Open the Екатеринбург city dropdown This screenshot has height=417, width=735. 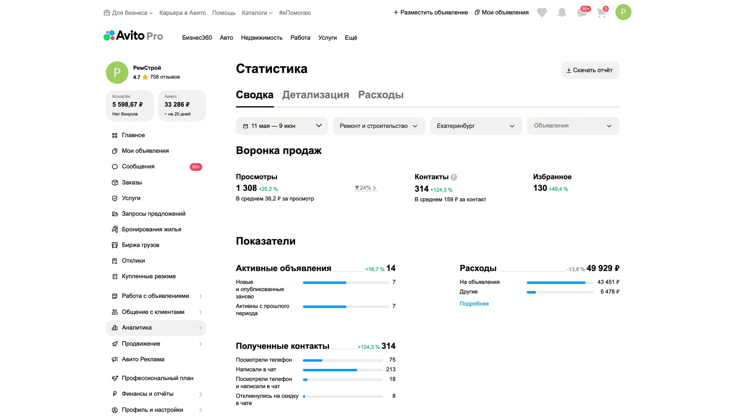[x=476, y=126]
